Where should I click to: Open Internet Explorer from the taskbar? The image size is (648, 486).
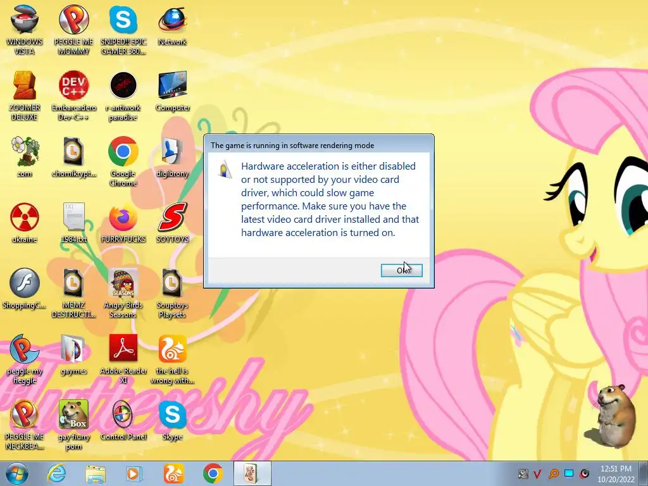pyautogui.click(x=56, y=473)
